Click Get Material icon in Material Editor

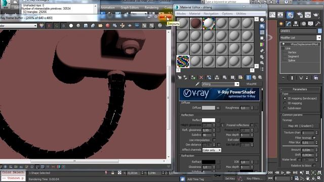pos(180,77)
